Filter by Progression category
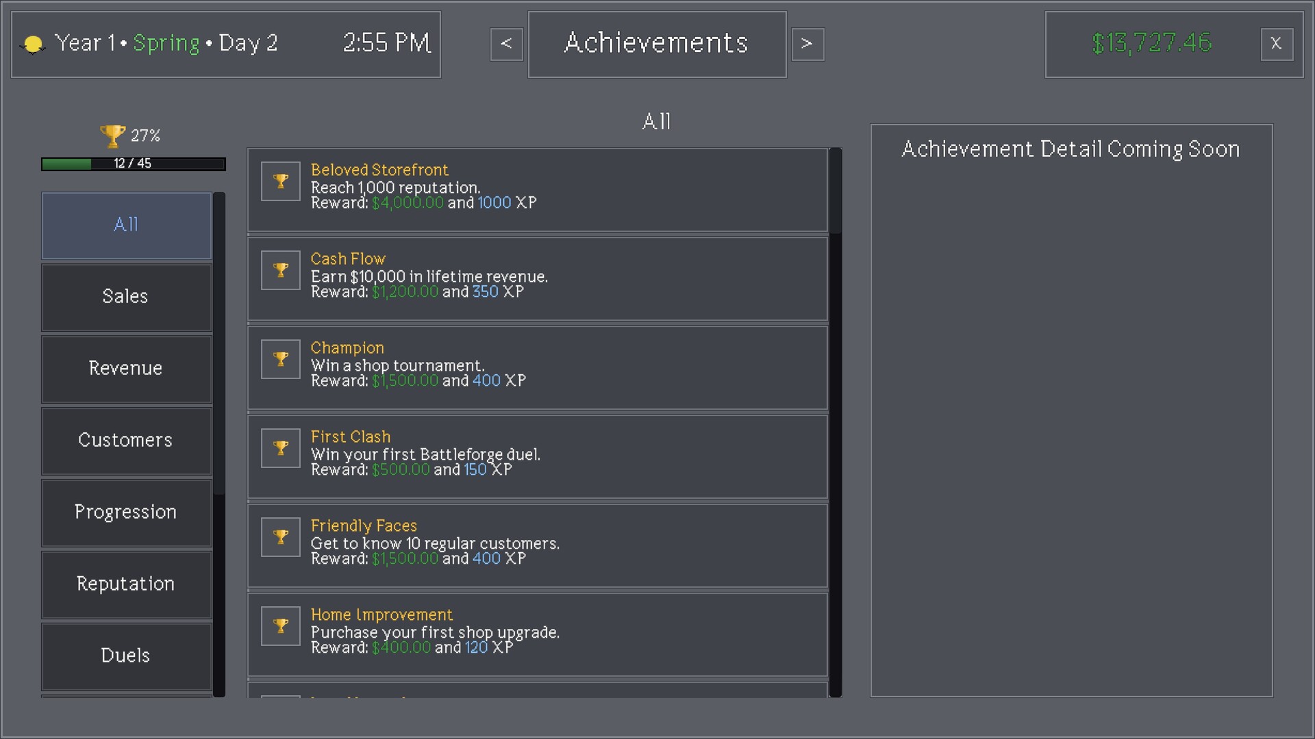Viewport: 1315px width, 739px height. point(127,513)
